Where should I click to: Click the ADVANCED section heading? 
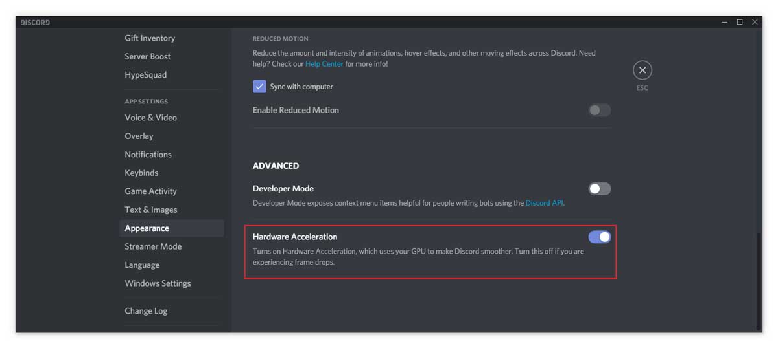tap(276, 166)
